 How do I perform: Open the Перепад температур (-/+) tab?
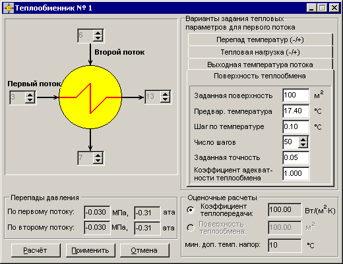tap(260, 40)
